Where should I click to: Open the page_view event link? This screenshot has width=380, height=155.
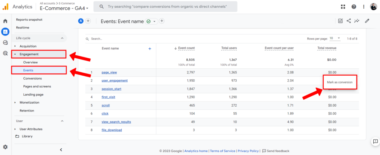point(109,72)
